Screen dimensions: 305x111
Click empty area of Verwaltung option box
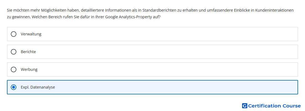tap(166, 34)
